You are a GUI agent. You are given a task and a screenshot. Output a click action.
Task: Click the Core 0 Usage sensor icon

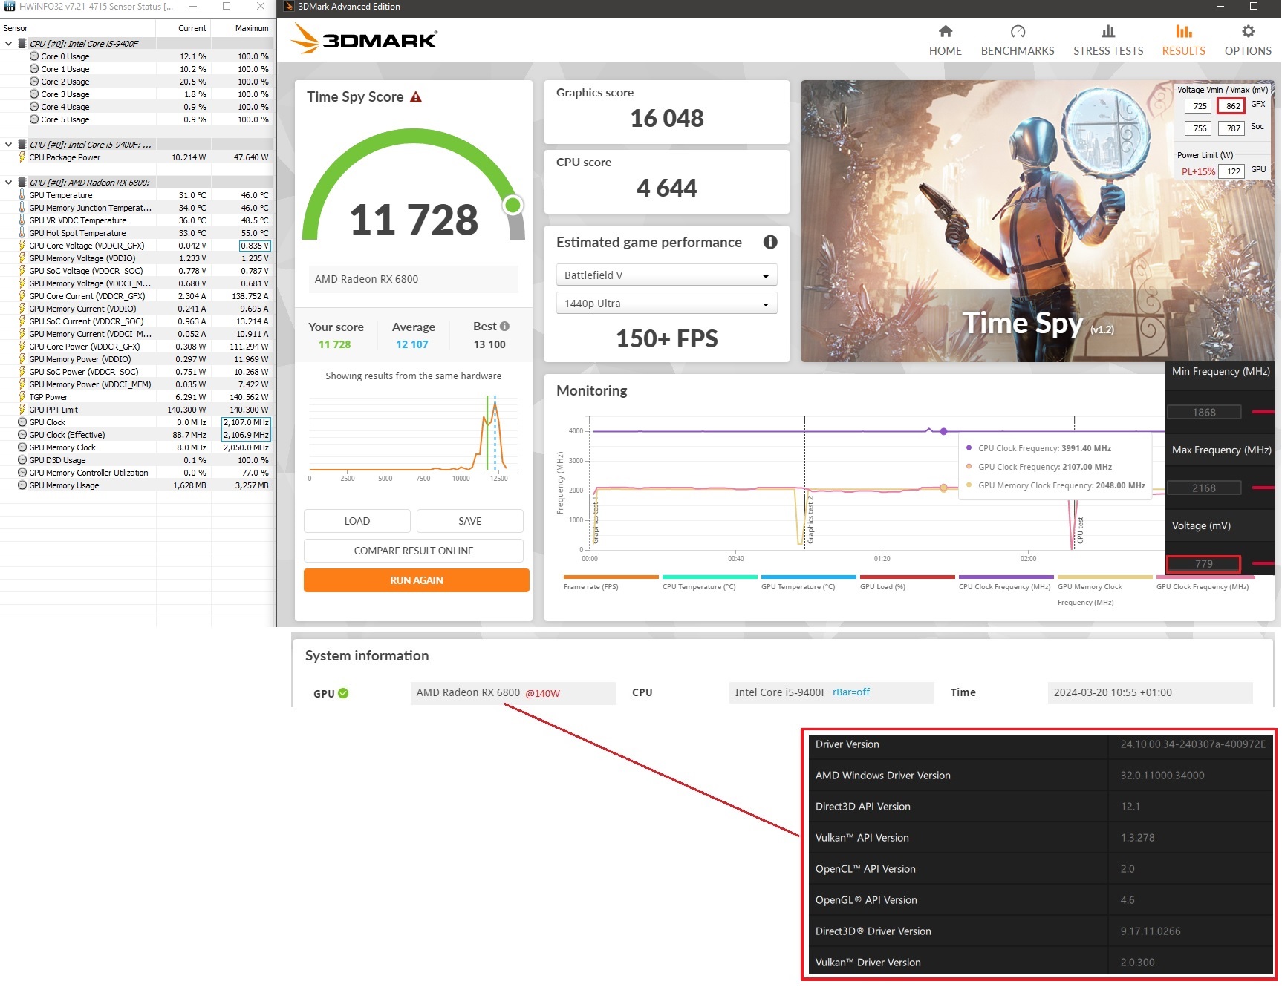coord(34,56)
